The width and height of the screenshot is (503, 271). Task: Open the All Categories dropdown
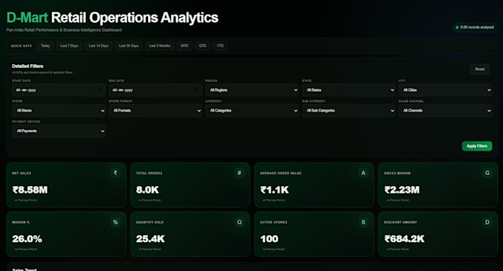(252, 111)
